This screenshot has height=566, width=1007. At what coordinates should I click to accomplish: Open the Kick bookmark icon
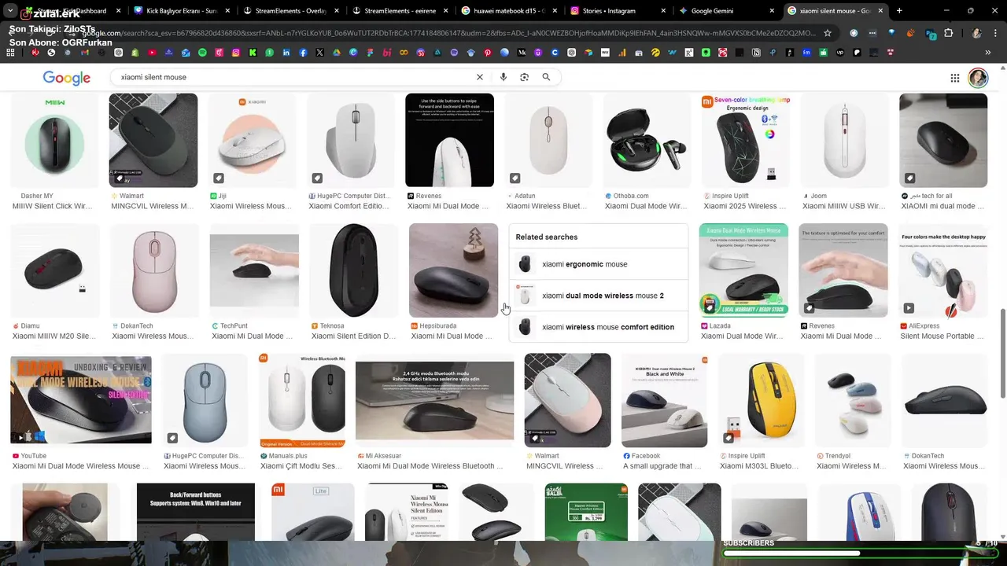[253, 53]
